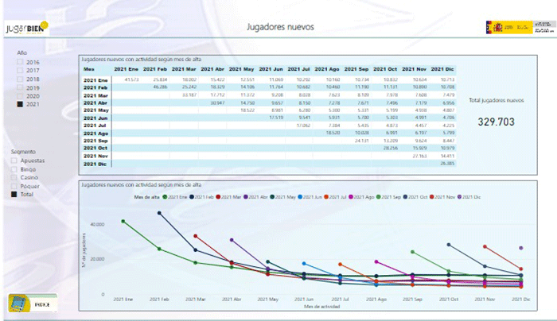Click the 2021 Mar legend marker

[219, 197]
